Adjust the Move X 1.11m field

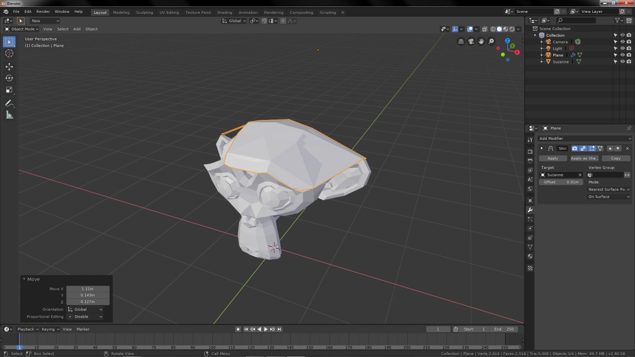point(88,289)
